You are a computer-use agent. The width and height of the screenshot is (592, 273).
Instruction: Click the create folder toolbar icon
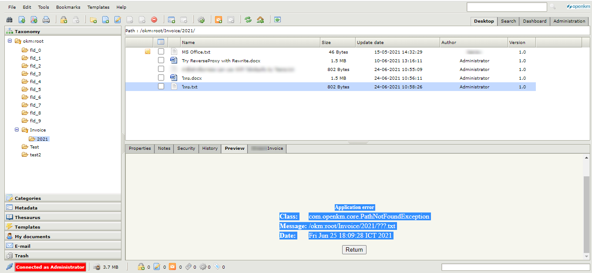click(93, 20)
